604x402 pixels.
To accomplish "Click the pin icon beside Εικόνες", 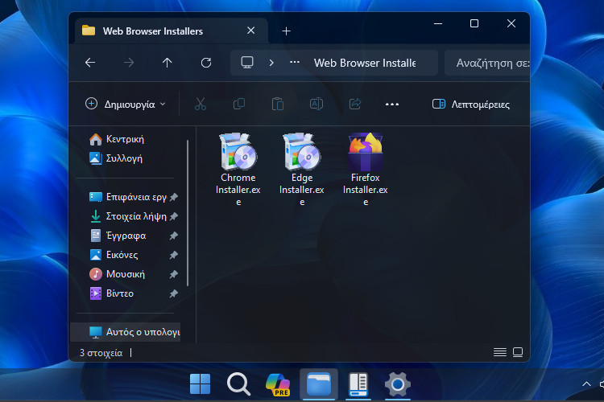I will (x=174, y=255).
